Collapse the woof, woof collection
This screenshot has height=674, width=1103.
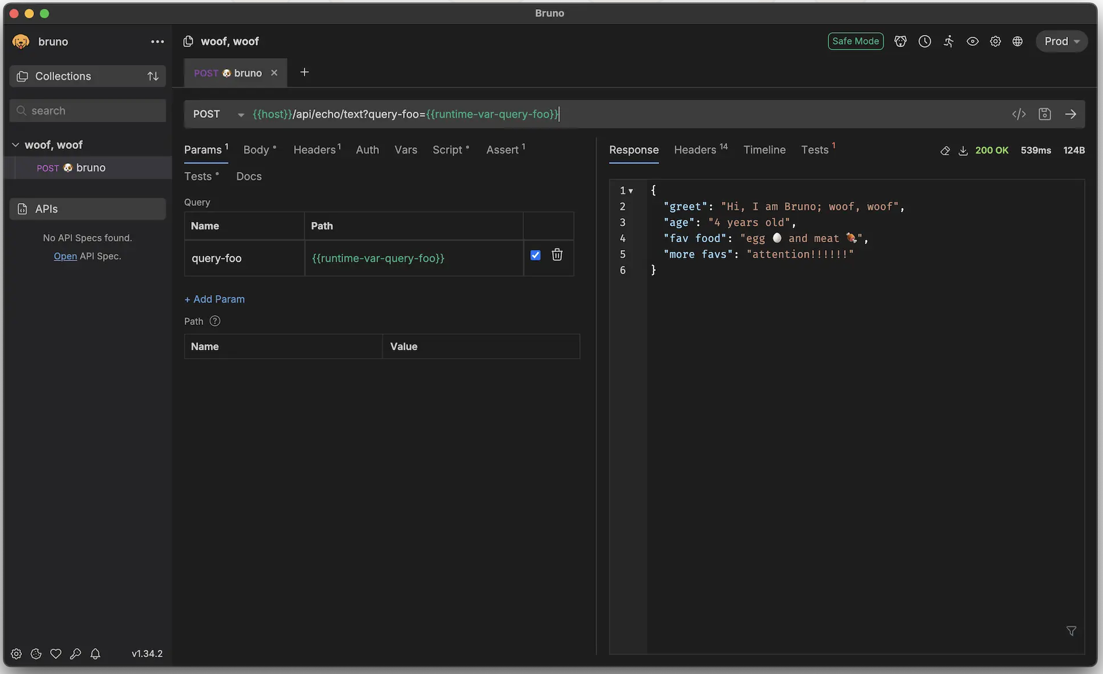pyautogui.click(x=16, y=144)
